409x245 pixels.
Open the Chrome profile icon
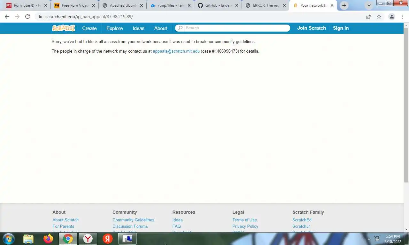click(x=391, y=17)
